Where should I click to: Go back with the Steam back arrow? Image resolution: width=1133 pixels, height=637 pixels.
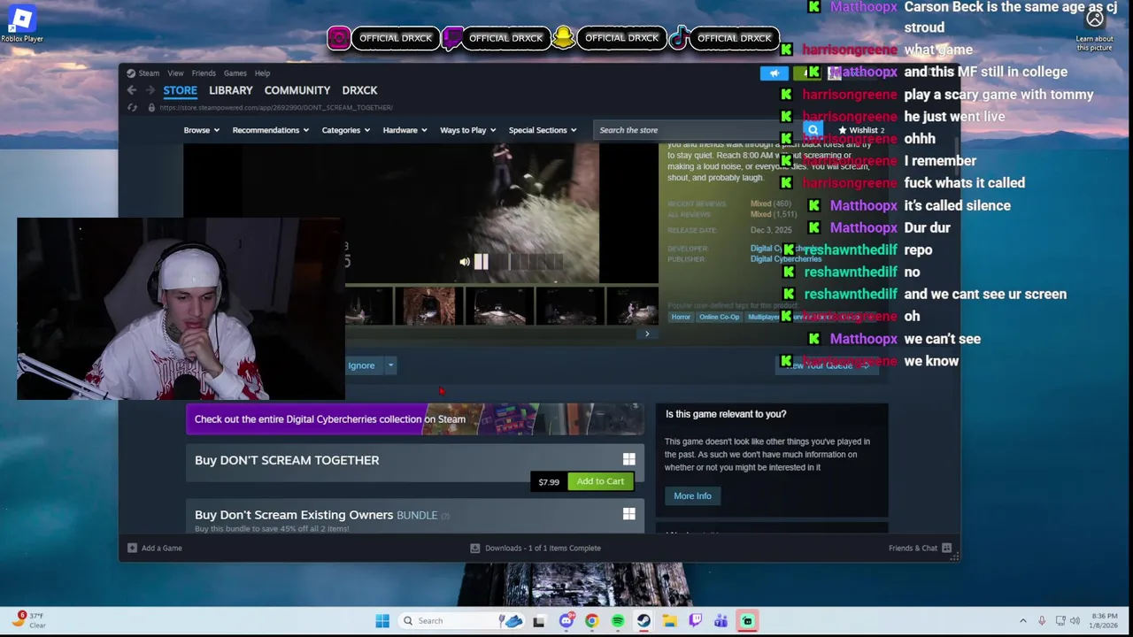131,90
